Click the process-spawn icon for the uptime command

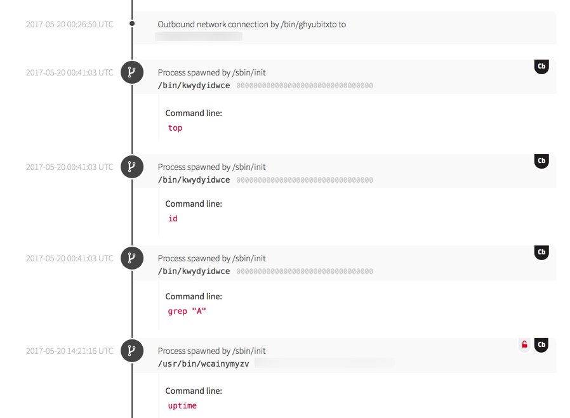point(132,351)
